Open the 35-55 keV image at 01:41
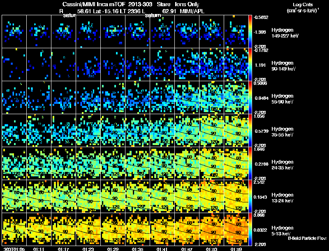This screenshot has height=251, width=329. pyautogui.click(x=162, y=131)
